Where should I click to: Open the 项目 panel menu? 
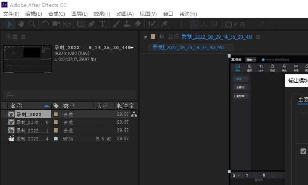click(x=23, y=37)
